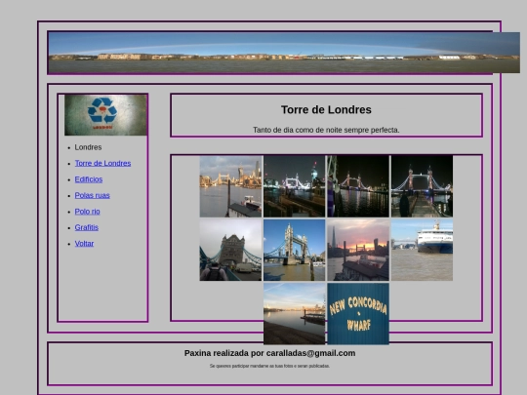Click the small footer text 'Se queeres participar'
527x395 pixels.
[269, 366]
